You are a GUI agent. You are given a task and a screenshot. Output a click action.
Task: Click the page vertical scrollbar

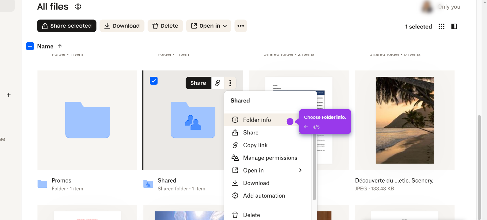479,167
